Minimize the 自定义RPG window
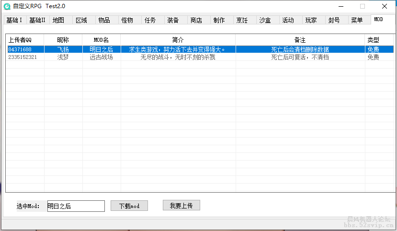This screenshot has width=397, height=231. [341, 6]
